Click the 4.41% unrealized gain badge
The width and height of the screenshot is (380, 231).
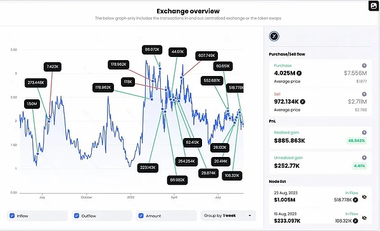[x=359, y=166]
